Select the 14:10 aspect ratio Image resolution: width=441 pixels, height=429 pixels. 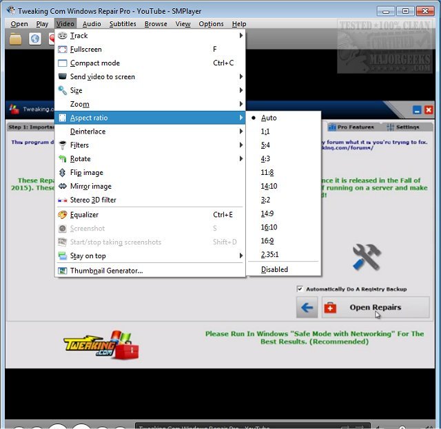(x=283, y=186)
